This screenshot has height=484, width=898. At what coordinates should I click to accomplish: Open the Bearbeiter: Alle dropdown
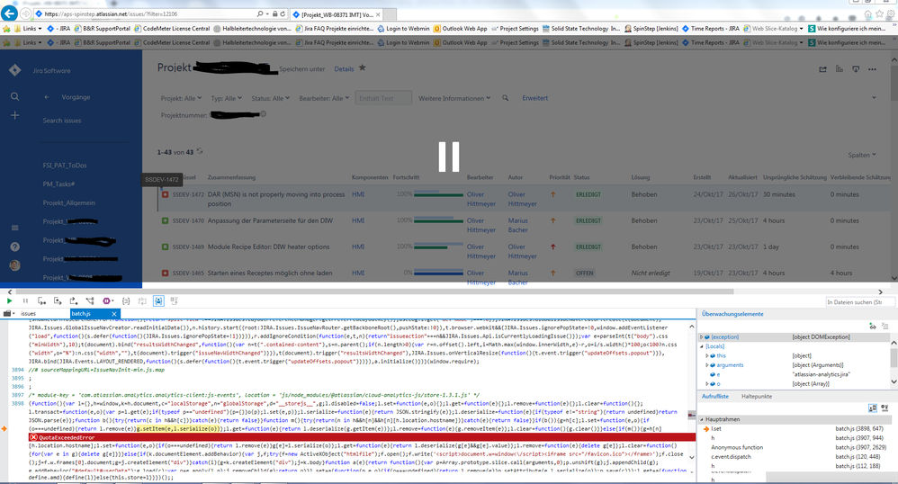[324, 99]
